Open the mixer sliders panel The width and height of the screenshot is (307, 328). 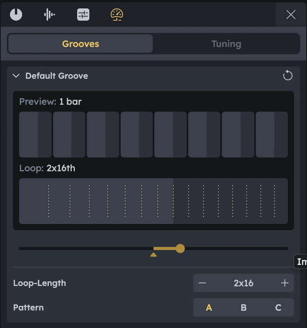[x=82, y=15]
